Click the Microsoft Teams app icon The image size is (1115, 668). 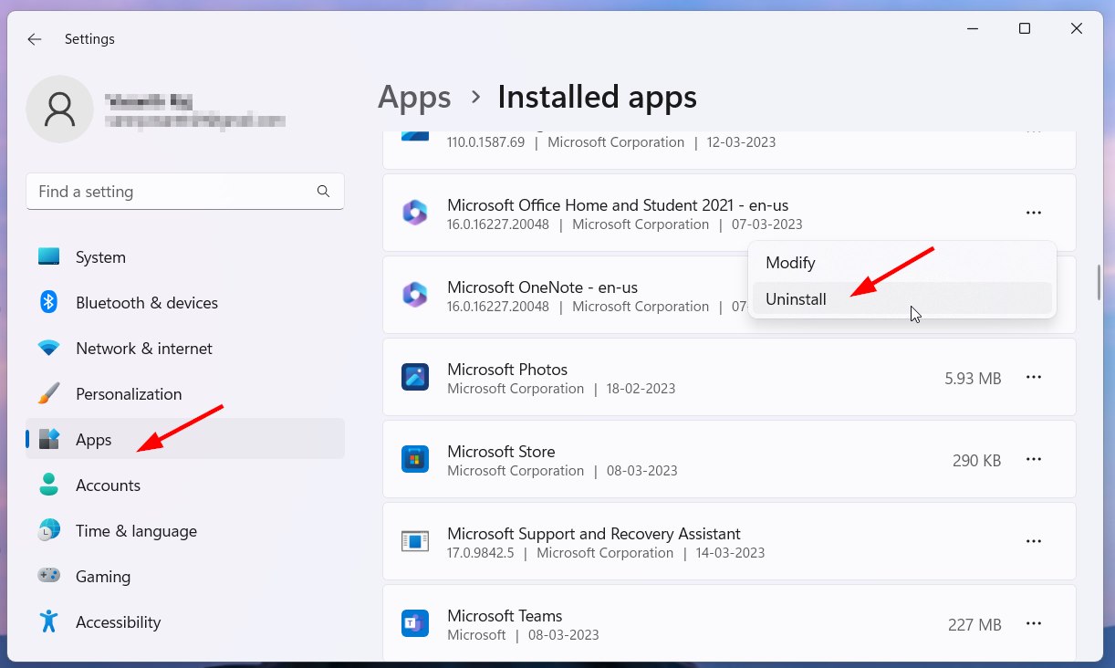click(415, 623)
